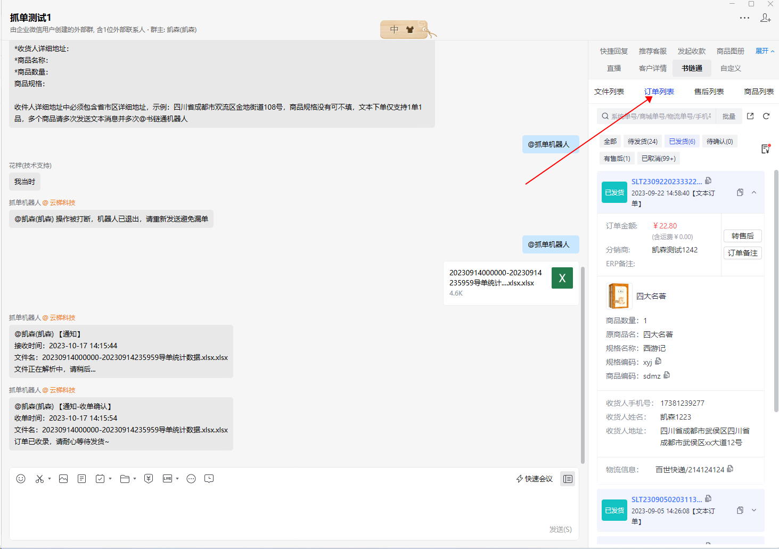Copy the 商品编码 sdmz value icon
Screen dimensions: 779x549
coord(667,375)
